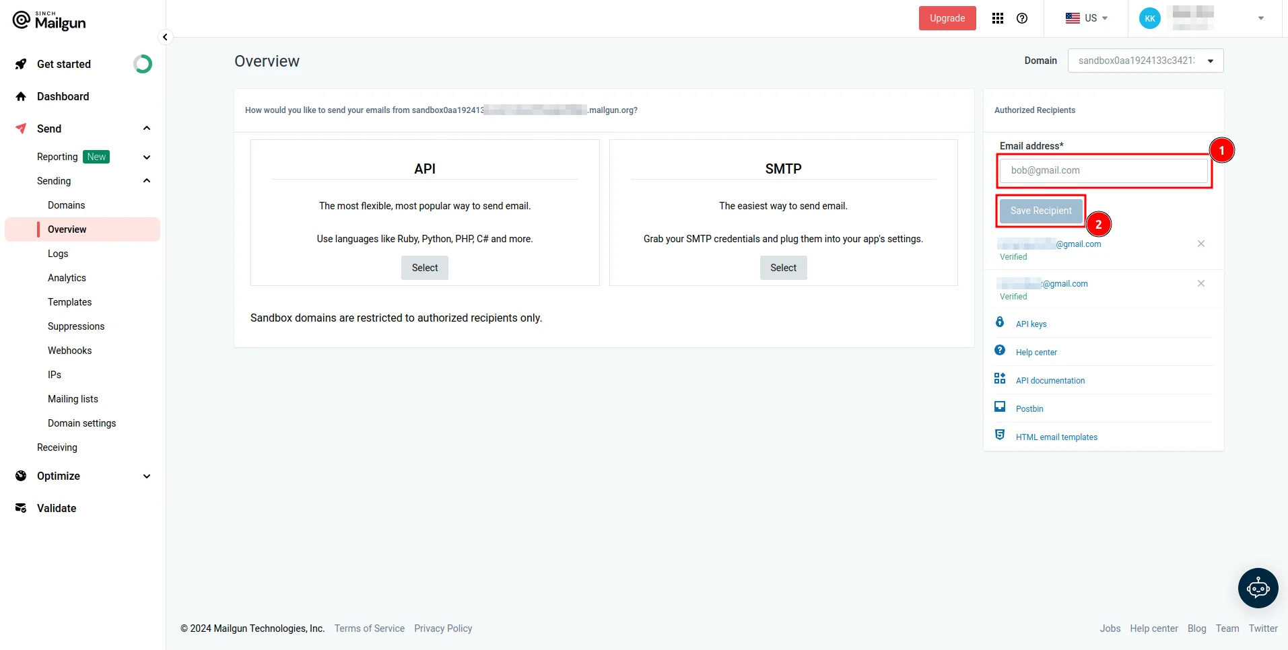
Task: Open Terms of Service in footer
Action: [370, 628]
